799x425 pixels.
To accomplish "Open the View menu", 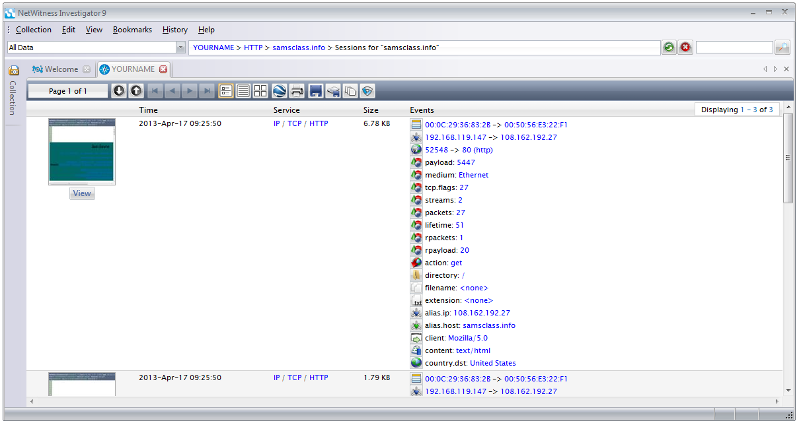I will pos(94,30).
